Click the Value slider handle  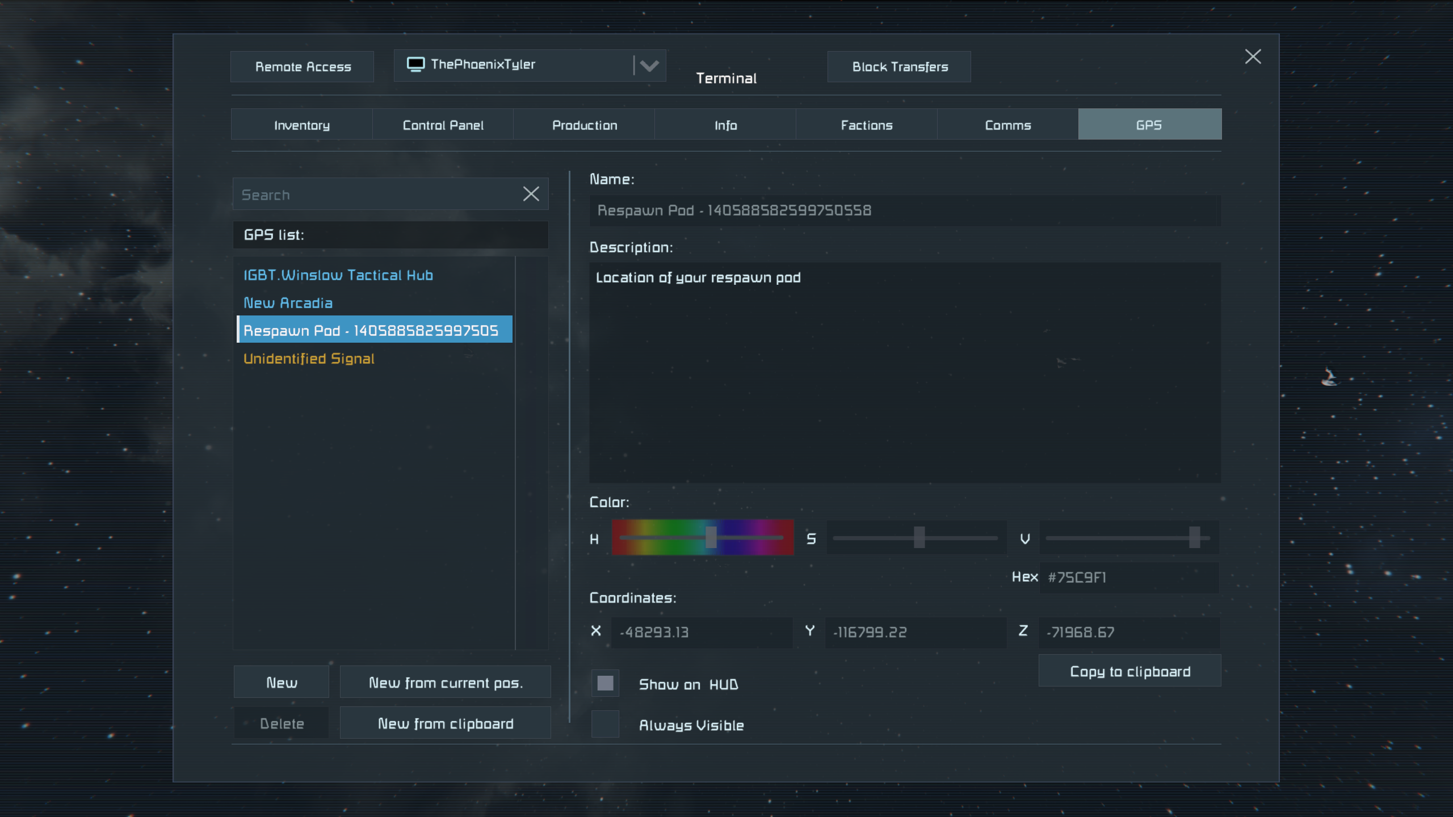[x=1195, y=537]
